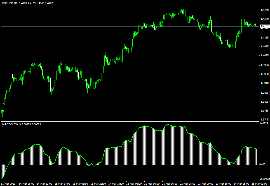Click the 1.4035 price axis label
The width and height of the screenshot is (270, 186).
click(265, 55)
